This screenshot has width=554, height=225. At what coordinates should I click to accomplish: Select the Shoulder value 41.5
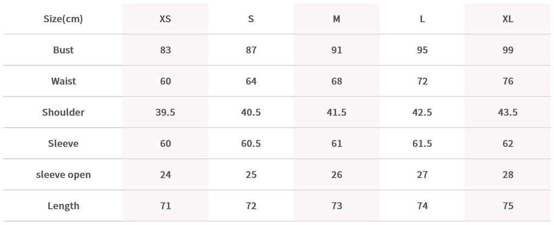337,112
